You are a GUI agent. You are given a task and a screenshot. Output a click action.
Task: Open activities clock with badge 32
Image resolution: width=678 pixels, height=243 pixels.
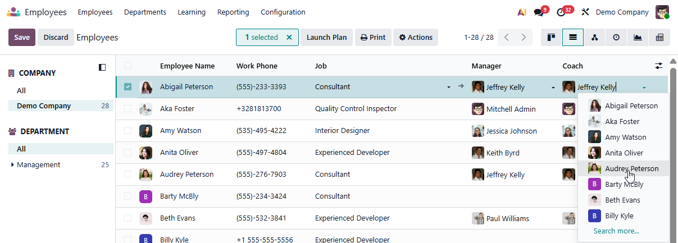tap(561, 12)
